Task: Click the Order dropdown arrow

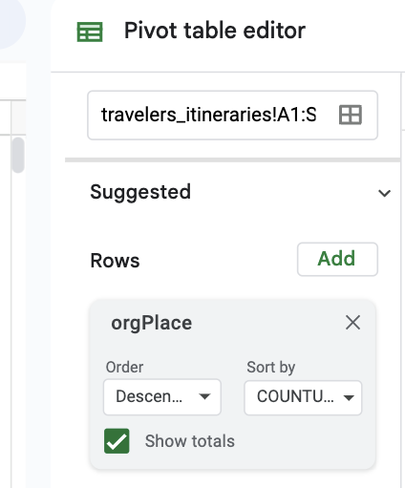Action: [x=204, y=396]
